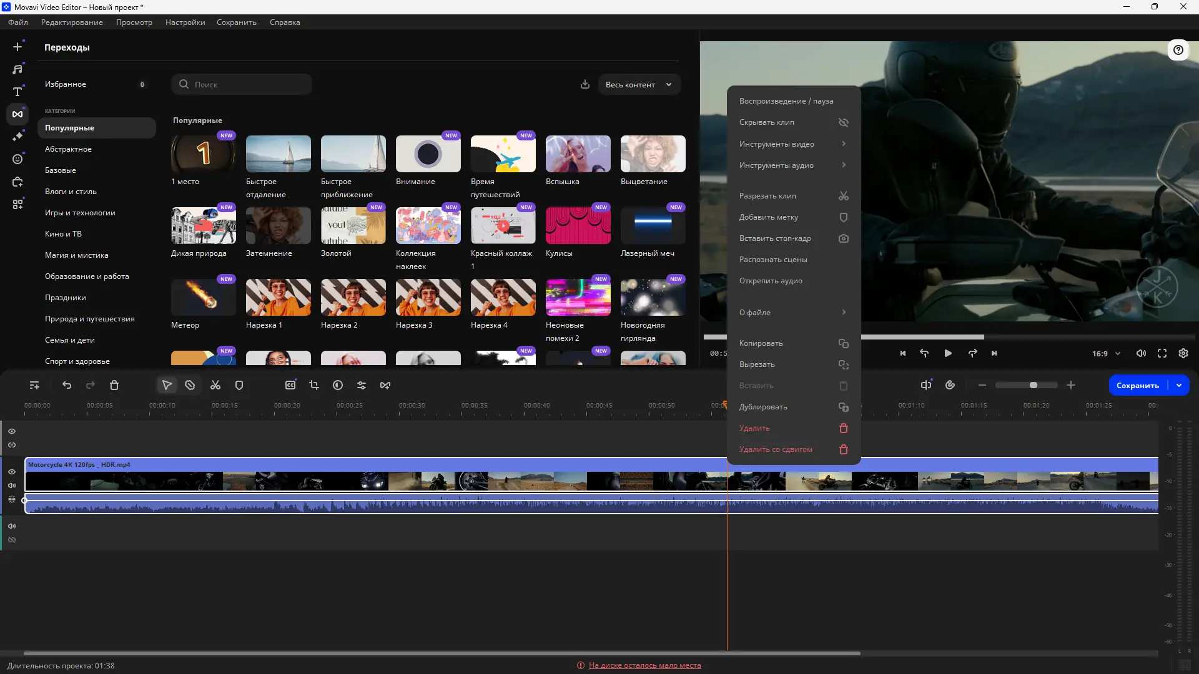This screenshot has width=1199, height=674.
Task: Click the low disk space warning link
Action: pos(644,665)
